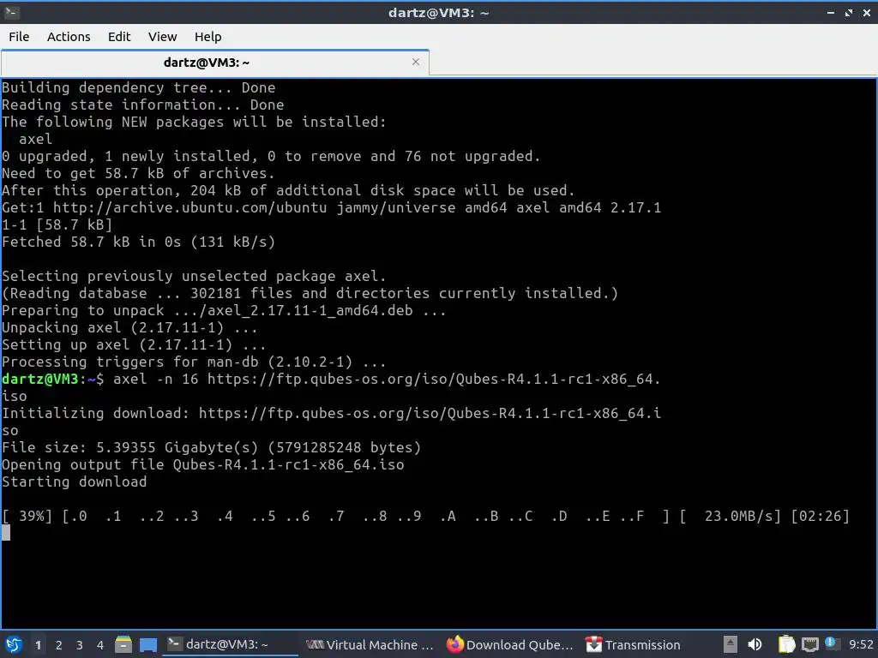Close the terminal window
The image size is (878, 658).
[866, 12]
